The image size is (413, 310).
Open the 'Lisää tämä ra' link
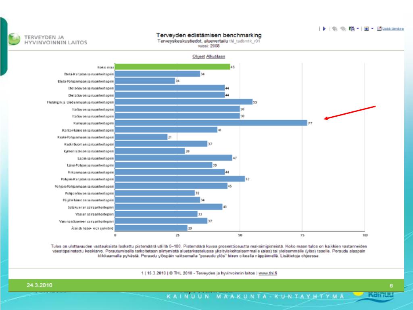click(393, 29)
